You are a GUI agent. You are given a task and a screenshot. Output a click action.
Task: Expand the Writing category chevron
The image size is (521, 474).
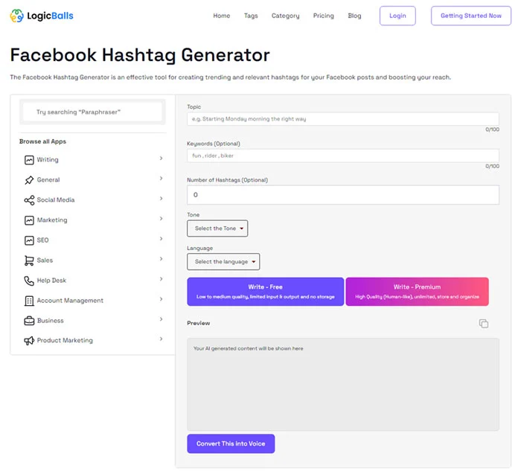point(162,158)
